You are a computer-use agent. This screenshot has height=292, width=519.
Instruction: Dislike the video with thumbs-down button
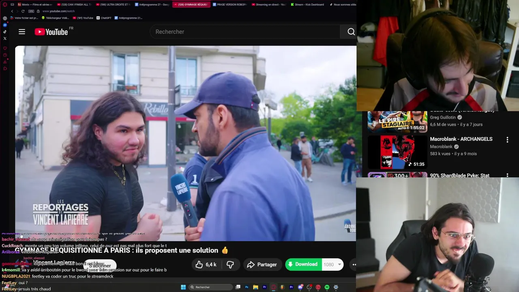230,264
